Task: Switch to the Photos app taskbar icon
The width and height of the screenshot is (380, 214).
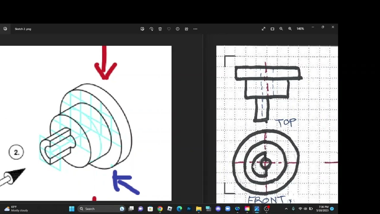Action: pyautogui.click(x=257, y=209)
